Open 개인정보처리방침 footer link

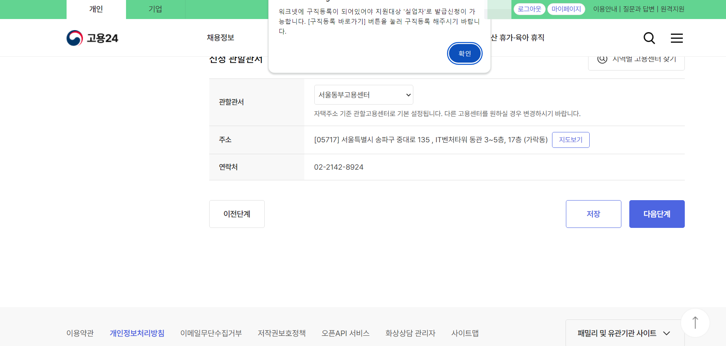point(137,333)
